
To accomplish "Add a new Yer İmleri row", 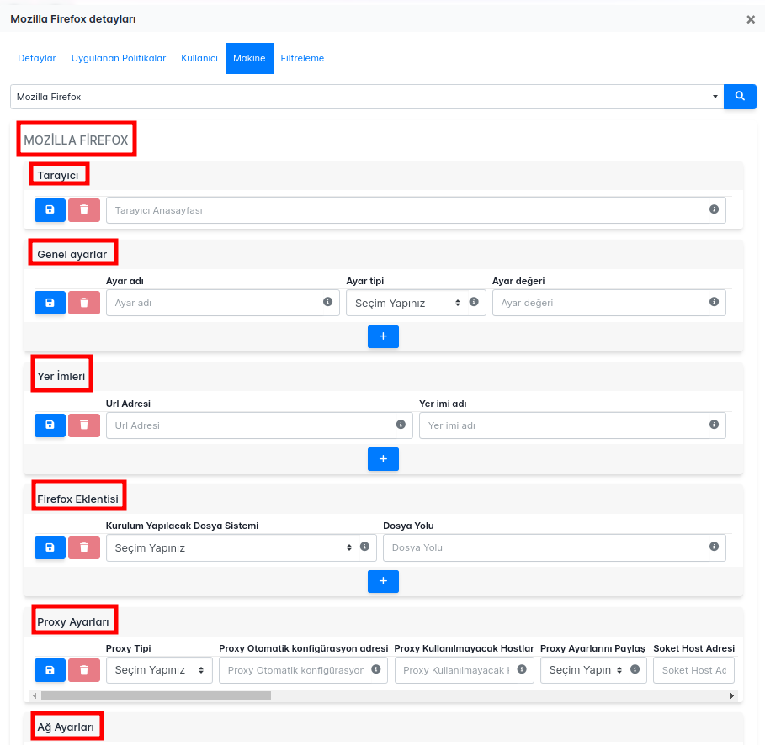I will (383, 459).
